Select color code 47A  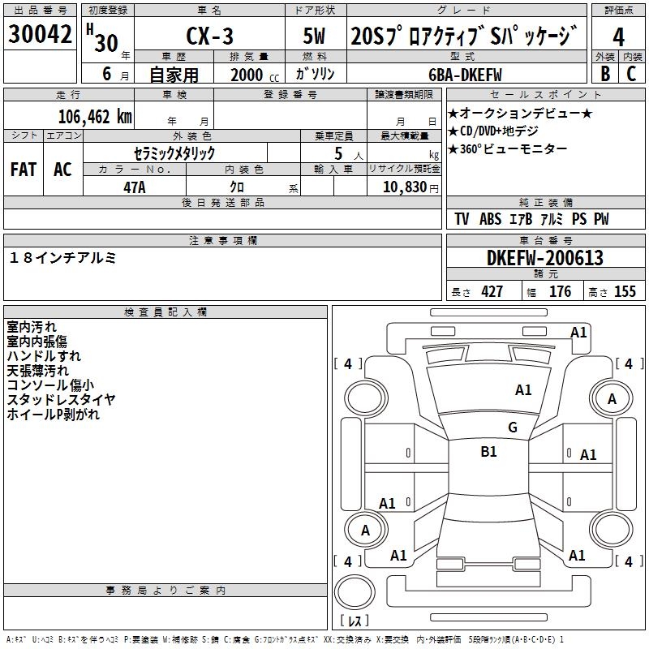134,187
